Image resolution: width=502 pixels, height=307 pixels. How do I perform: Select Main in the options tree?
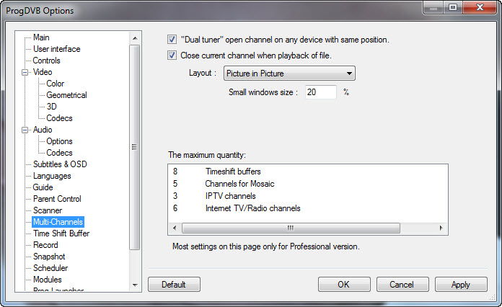tap(41, 37)
